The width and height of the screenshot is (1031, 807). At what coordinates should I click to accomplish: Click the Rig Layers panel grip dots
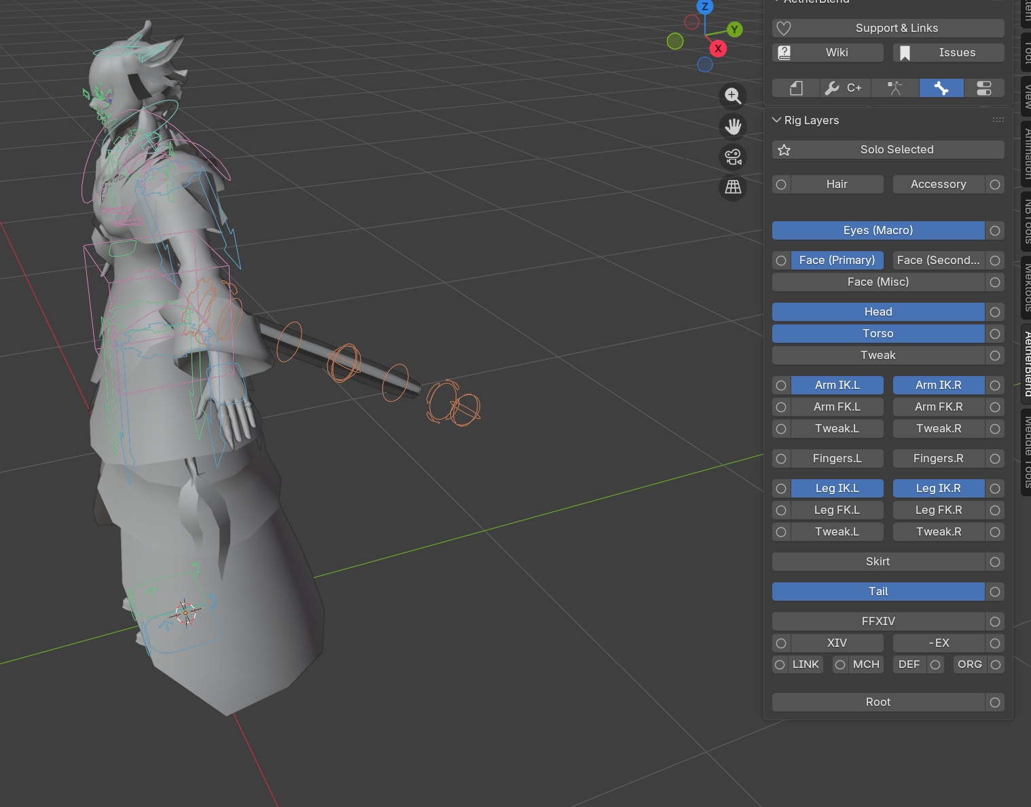[998, 120]
